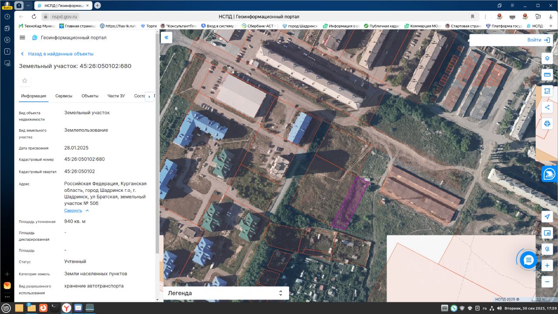Click the browser profile Войти avatar
Screen dimensions: 558x314
(x=7, y=5)
